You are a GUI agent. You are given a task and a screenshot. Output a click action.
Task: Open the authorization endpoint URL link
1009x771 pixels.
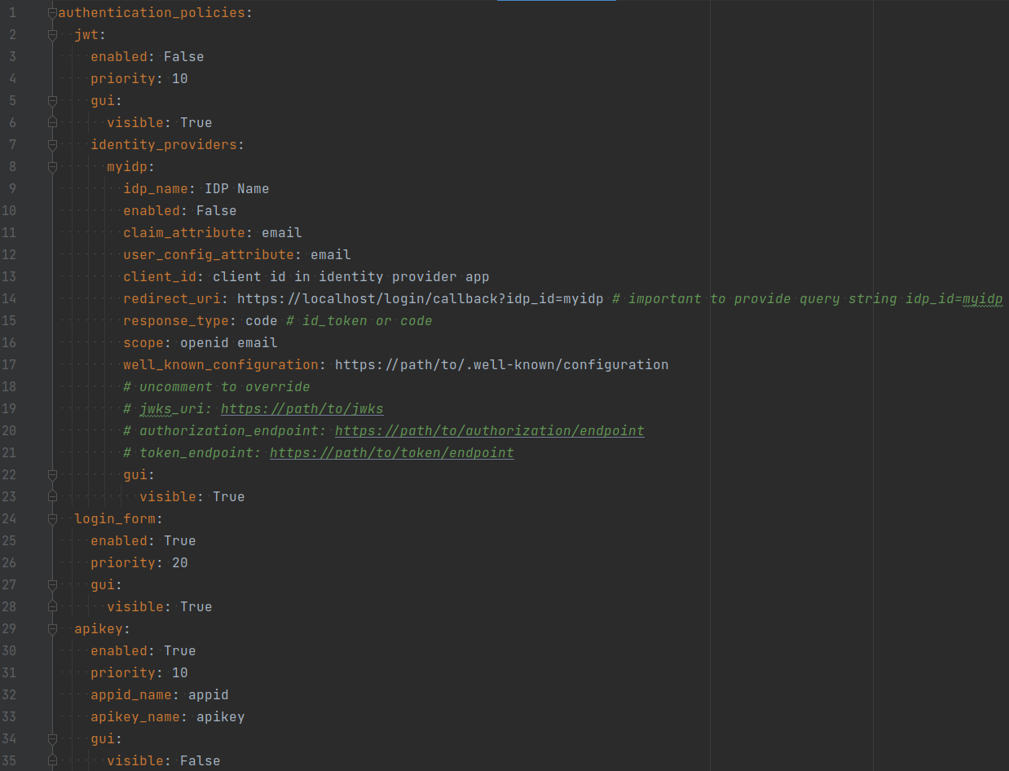tap(489, 431)
